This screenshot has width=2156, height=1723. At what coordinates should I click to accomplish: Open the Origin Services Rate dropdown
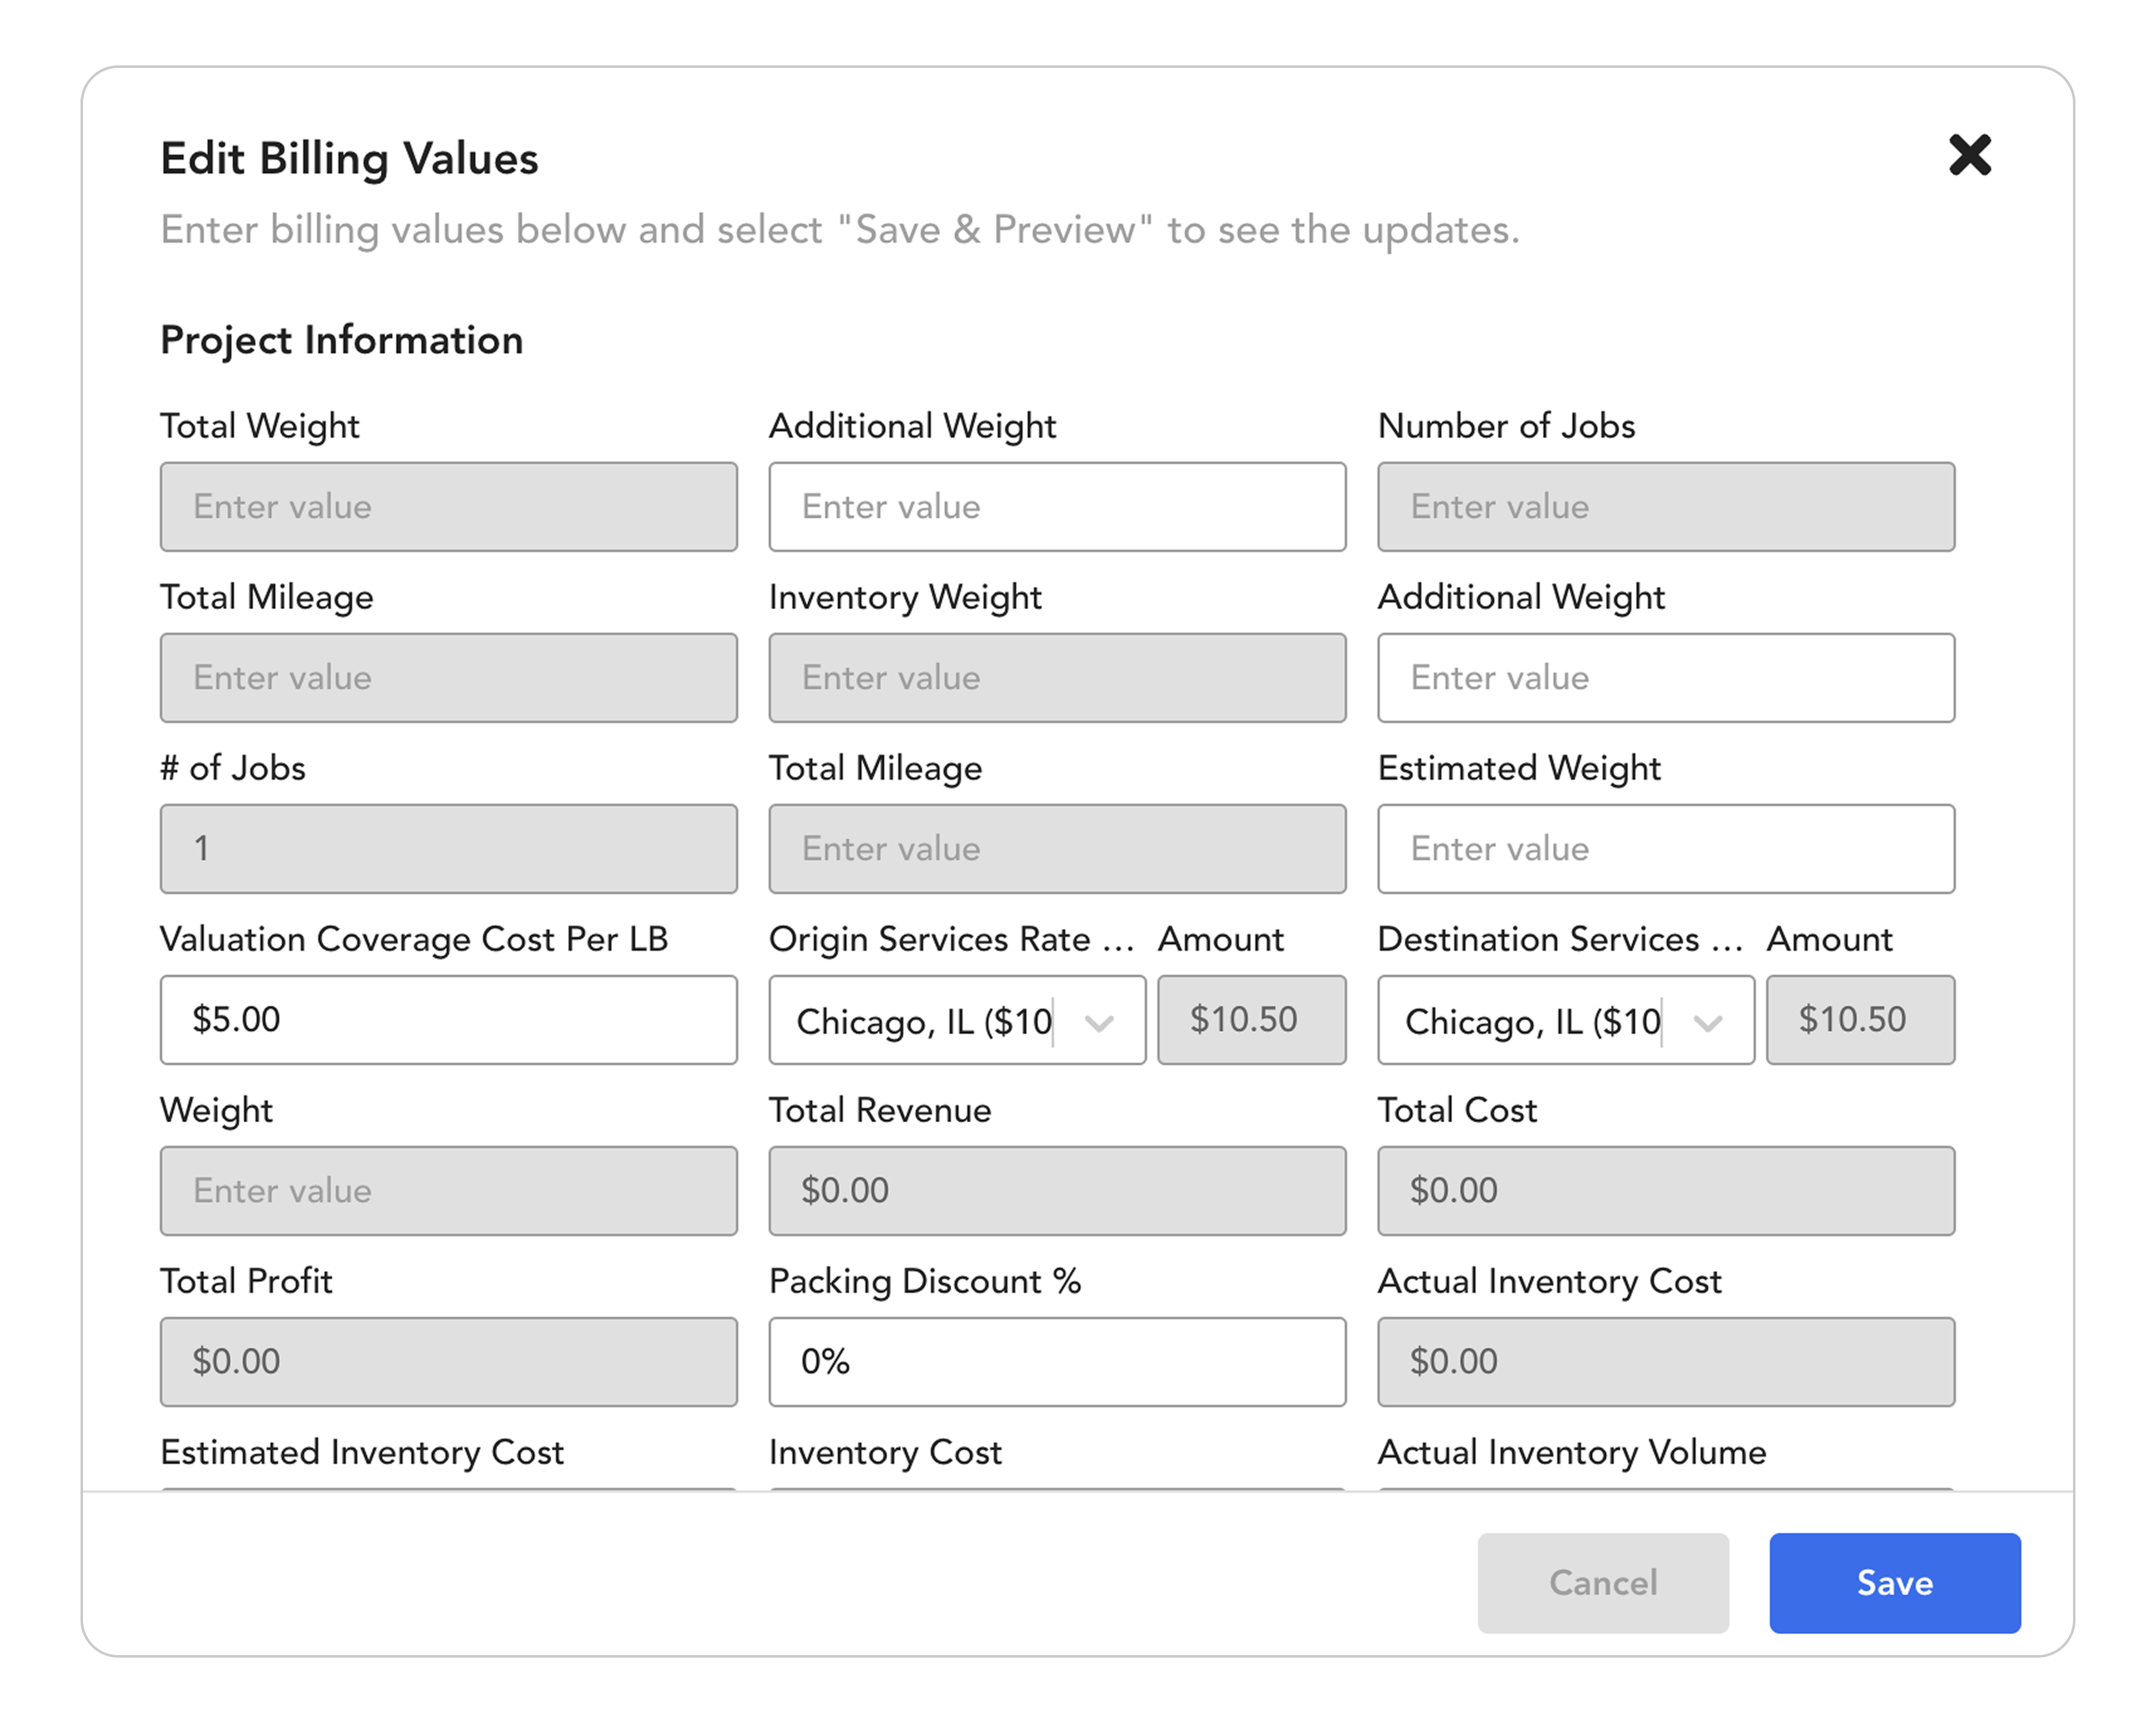tap(925, 1020)
